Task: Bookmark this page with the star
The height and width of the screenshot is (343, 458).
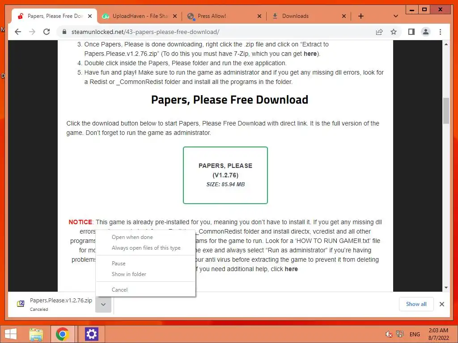Action: (394, 32)
